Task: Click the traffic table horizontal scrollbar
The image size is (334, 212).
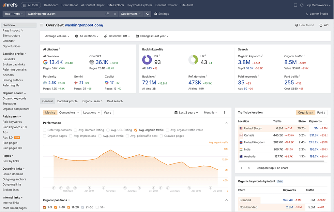Action: (x=281, y=162)
